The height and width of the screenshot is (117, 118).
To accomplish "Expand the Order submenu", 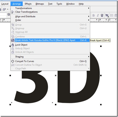I will point(50,20).
